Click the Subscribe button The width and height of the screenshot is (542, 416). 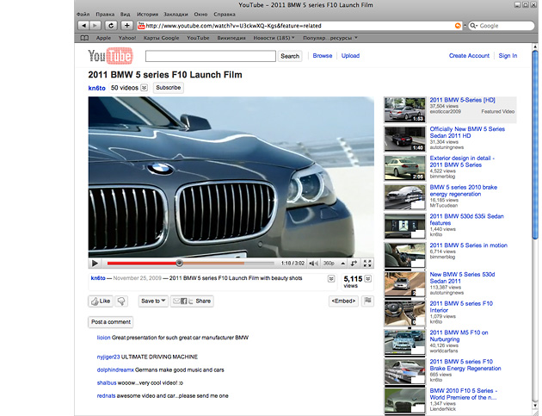pos(168,88)
